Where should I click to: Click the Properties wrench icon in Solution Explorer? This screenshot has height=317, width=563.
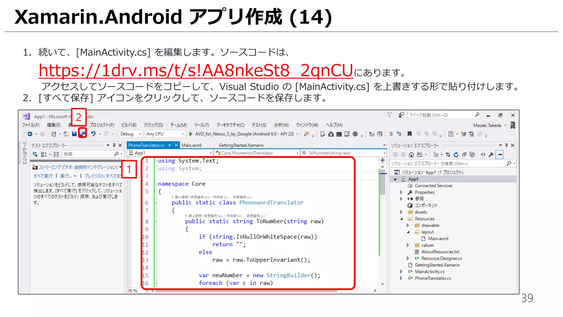[x=491, y=155]
